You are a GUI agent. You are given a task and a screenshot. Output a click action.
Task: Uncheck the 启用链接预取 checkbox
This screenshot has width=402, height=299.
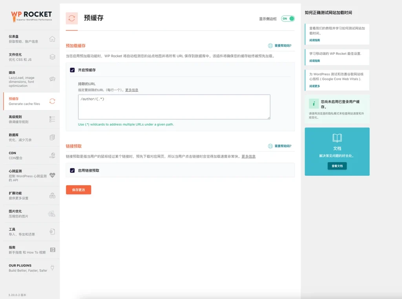coord(72,170)
